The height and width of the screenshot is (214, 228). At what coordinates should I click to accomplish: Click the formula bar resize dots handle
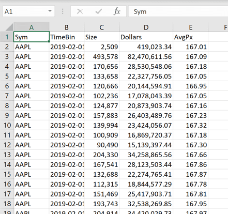tap(63, 11)
